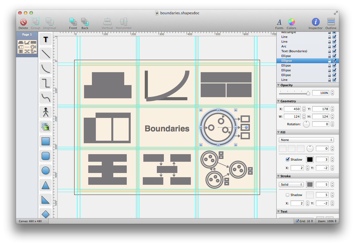Toggle the Fill Shadow checkbox

(x=288, y=160)
